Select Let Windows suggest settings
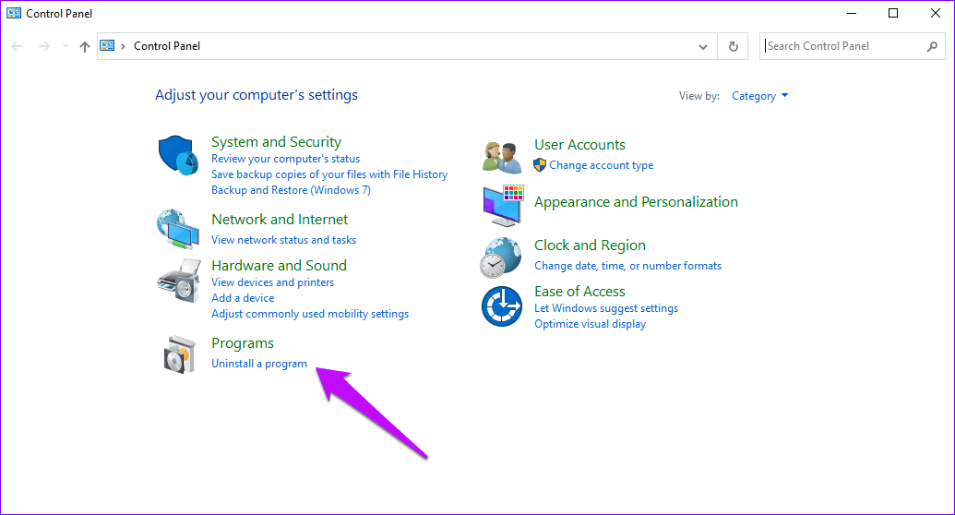 pyautogui.click(x=606, y=308)
